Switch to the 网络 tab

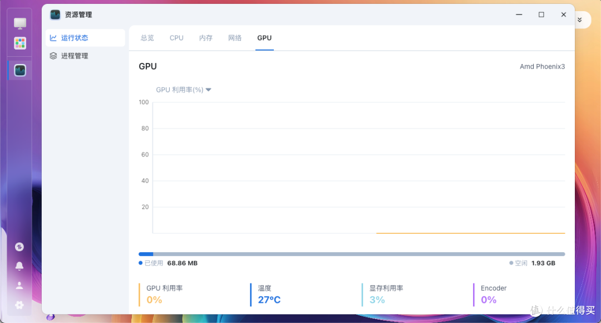235,38
